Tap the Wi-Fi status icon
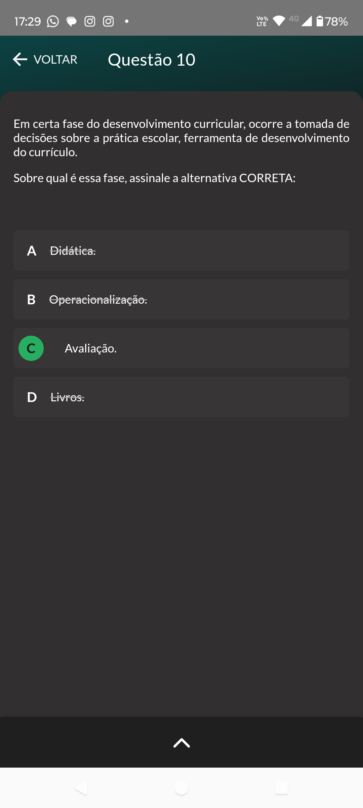 click(279, 21)
